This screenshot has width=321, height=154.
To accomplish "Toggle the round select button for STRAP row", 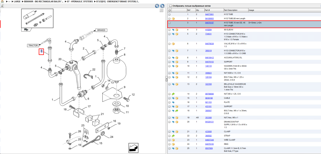I will pos(169,136).
